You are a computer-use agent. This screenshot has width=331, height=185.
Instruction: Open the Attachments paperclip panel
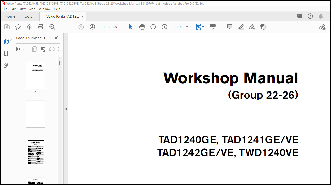[x=6, y=65]
